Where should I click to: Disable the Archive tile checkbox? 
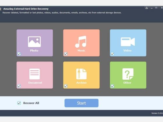(x=66, y=86)
